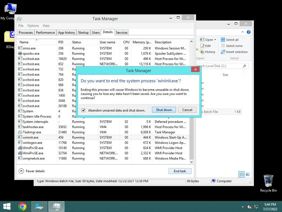Screen dimensions: 282x212
Task: Select WmiPrvSE.exe icon with PID 32704
Action: (x=20, y=153)
